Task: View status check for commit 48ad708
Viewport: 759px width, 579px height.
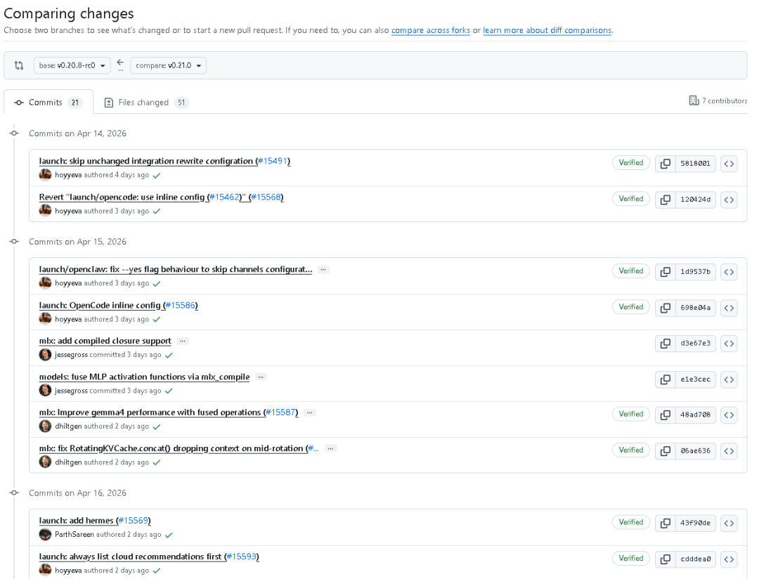Action: (156, 427)
